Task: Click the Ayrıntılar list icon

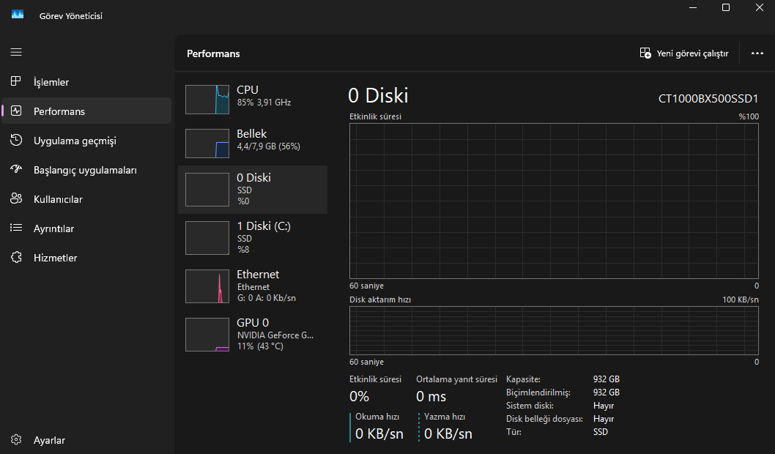Action: coord(16,228)
